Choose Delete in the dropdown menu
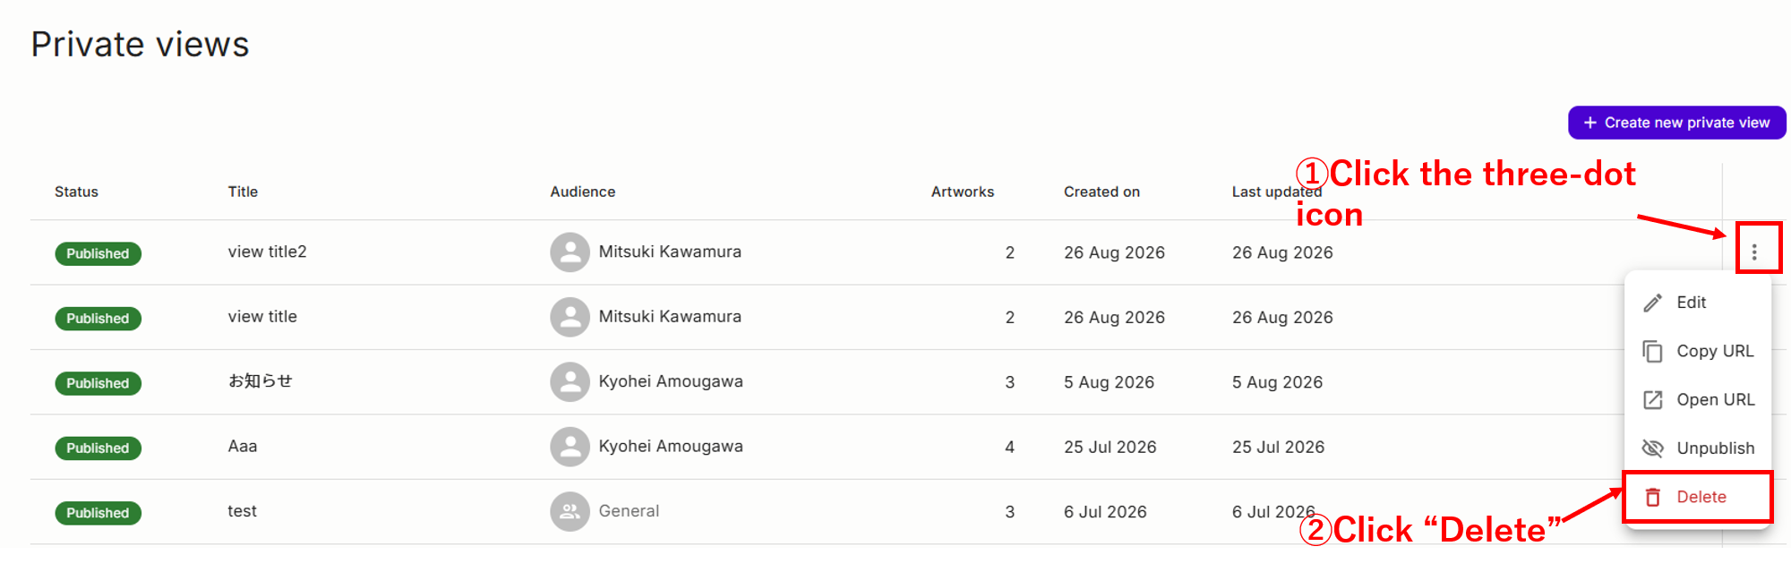Screen dimensions: 1791x572 [1698, 497]
